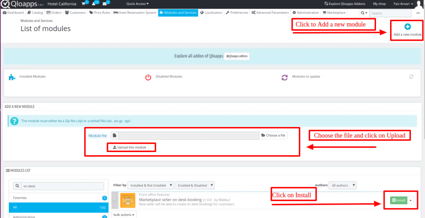Open the My shop link
The width and height of the screenshot is (425, 218).
(x=379, y=4)
